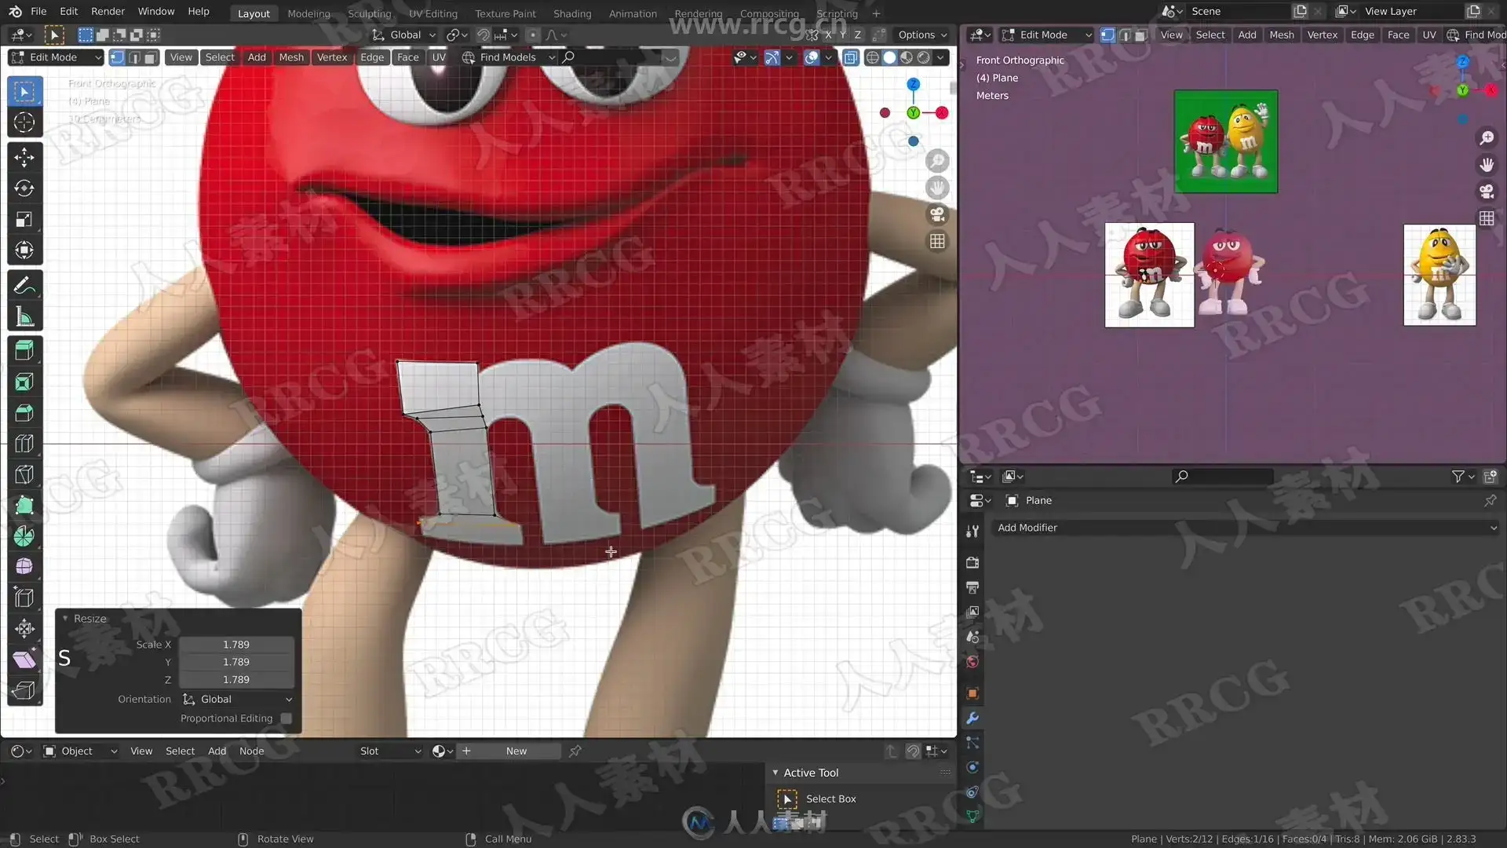Switch to face select mode

(x=151, y=57)
